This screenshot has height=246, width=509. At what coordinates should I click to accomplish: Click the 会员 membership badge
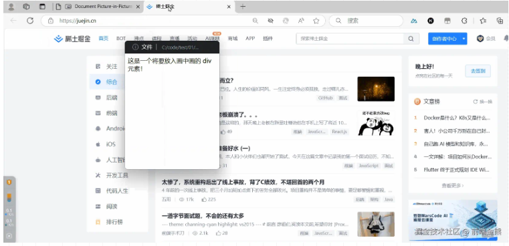(x=486, y=39)
